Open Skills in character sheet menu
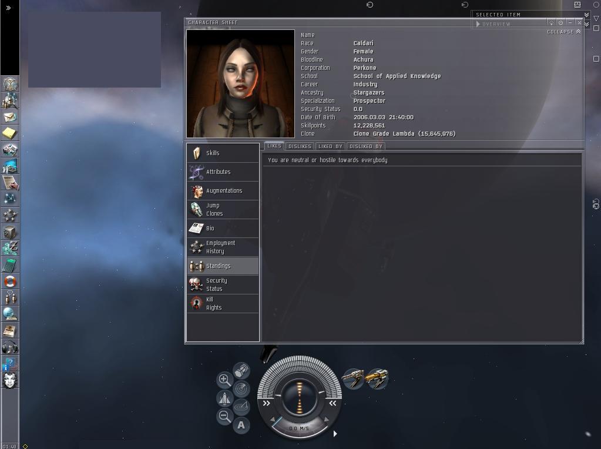 223,153
